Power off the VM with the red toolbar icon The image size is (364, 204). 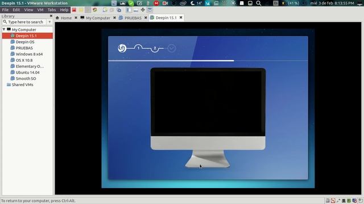(74, 10)
